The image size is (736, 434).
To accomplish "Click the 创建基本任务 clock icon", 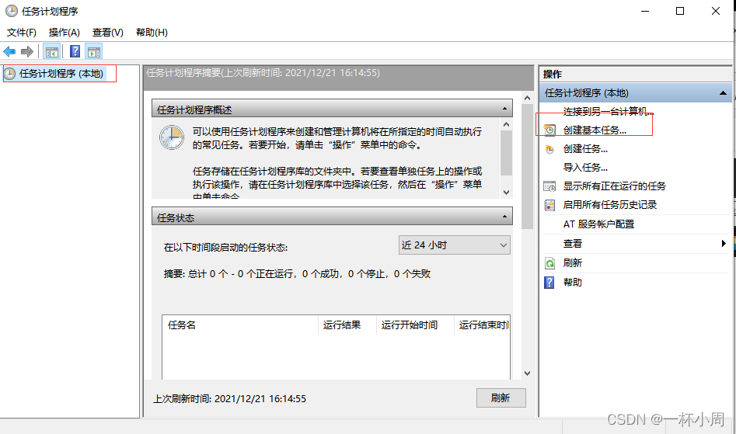I will [549, 130].
